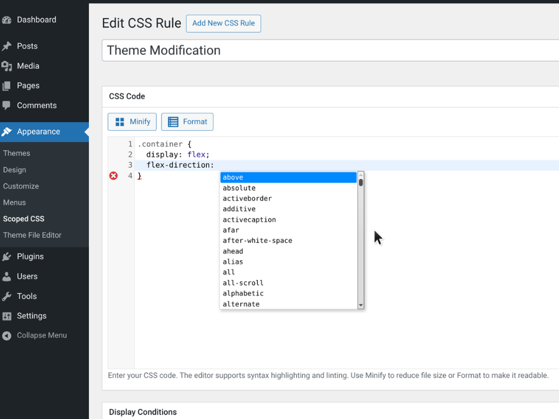Open the Customize submenu link

pyautogui.click(x=21, y=186)
